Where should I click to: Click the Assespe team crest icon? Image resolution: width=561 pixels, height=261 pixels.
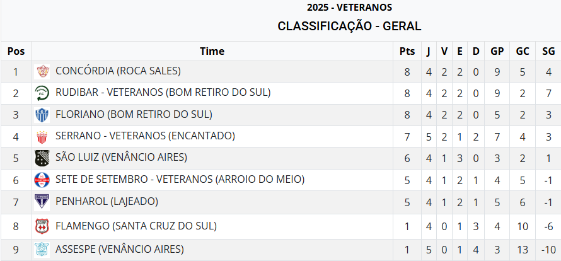click(42, 249)
